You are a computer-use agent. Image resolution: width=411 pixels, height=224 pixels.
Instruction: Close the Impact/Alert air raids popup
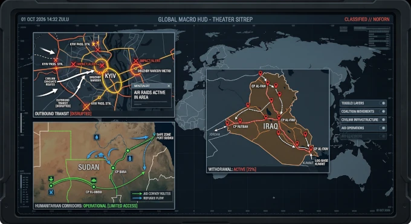point(169,86)
